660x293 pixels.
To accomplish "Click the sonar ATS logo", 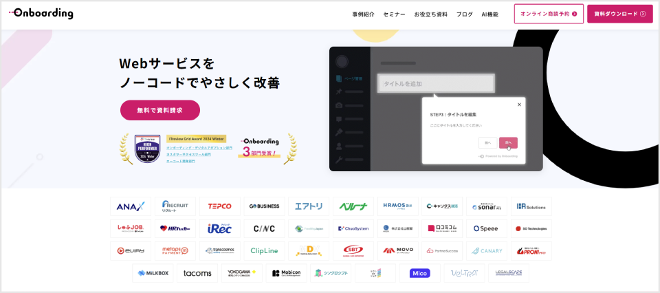I will 487,206.
